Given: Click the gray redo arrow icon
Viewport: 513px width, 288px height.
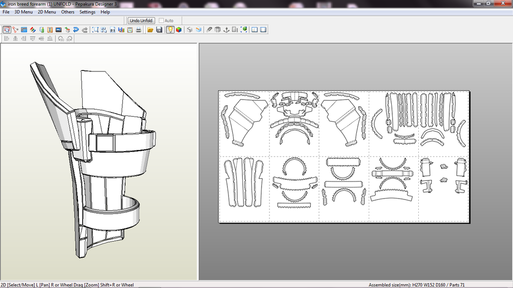Looking at the screenshot, I should [84, 30].
